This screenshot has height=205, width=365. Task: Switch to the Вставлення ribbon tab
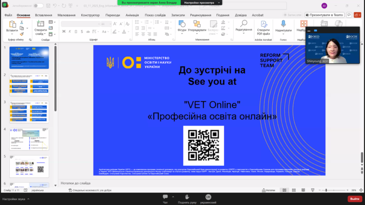[x=44, y=15]
